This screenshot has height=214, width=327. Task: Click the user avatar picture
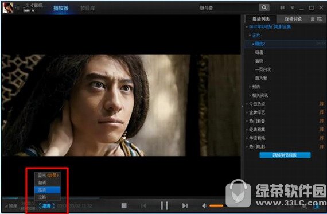8,7
